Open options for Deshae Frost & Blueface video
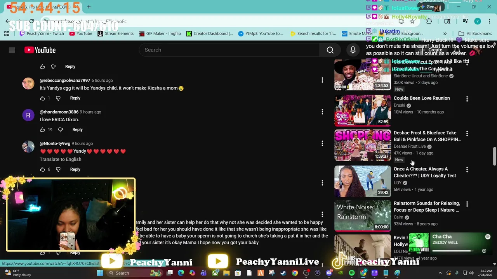 467,133
